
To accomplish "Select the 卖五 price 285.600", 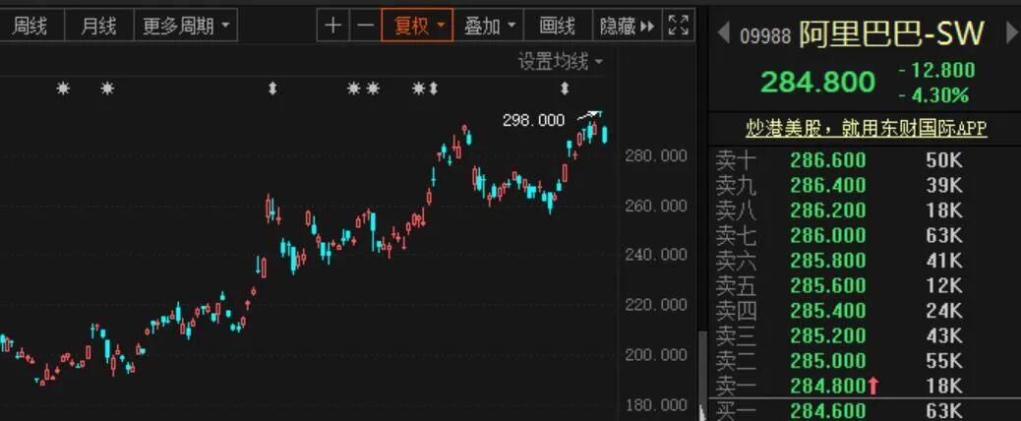I will tap(828, 285).
